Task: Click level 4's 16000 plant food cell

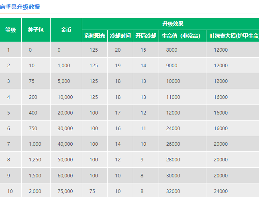Action: coord(232,97)
